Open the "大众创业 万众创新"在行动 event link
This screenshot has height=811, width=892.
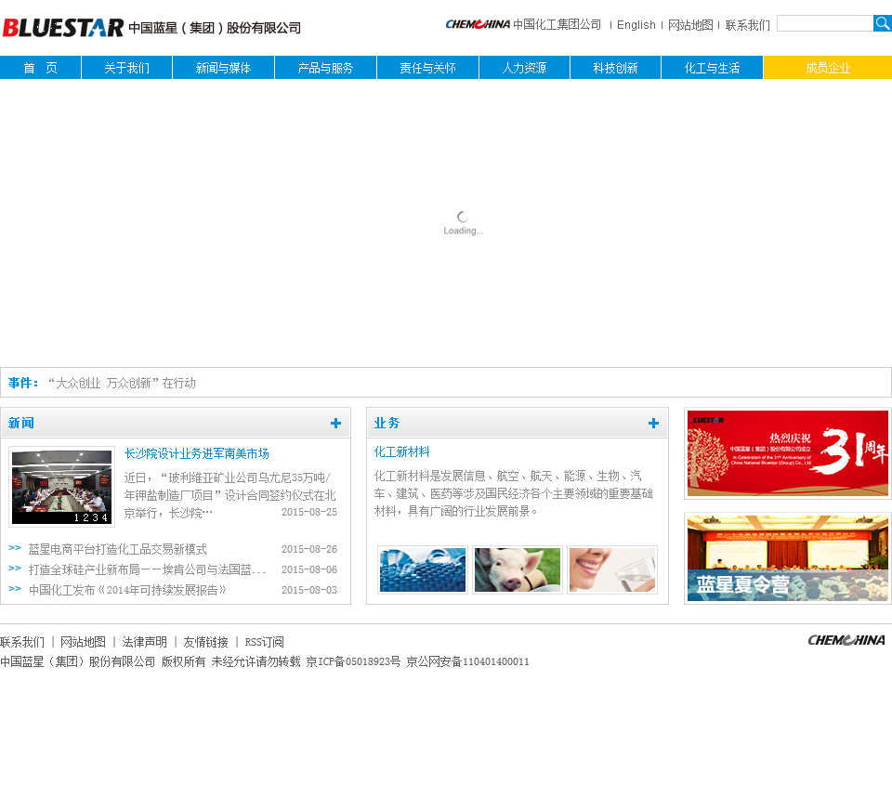point(122,383)
